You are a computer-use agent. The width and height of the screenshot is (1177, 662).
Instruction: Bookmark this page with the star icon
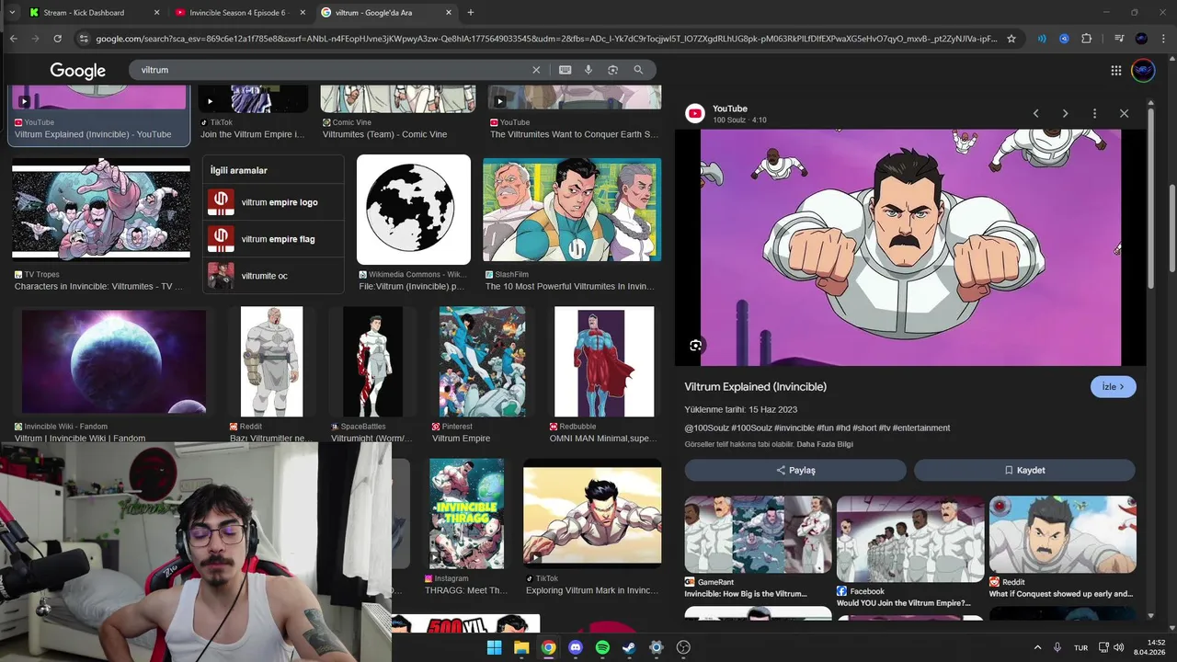tap(1011, 39)
